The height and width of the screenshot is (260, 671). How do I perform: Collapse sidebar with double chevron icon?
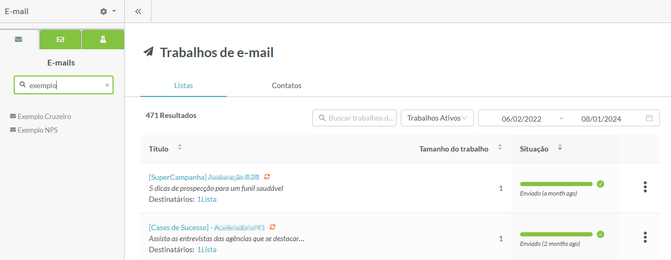(138, 11)
